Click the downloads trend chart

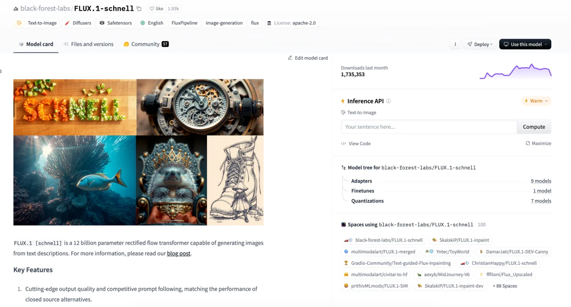click(515, 72)
